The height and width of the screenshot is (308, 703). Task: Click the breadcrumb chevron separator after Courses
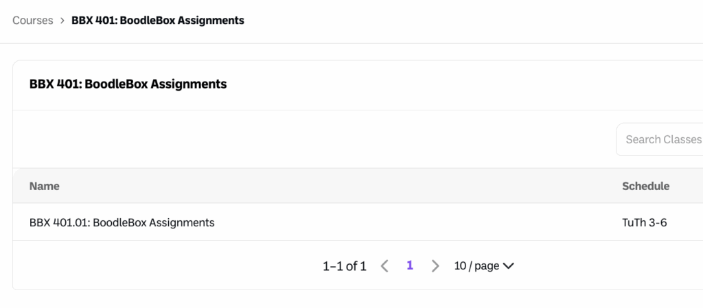(62, 21)
